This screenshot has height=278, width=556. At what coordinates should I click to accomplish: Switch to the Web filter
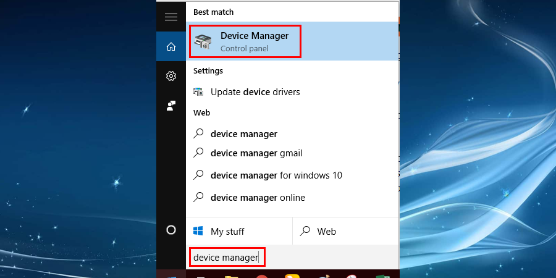(346, 231)
